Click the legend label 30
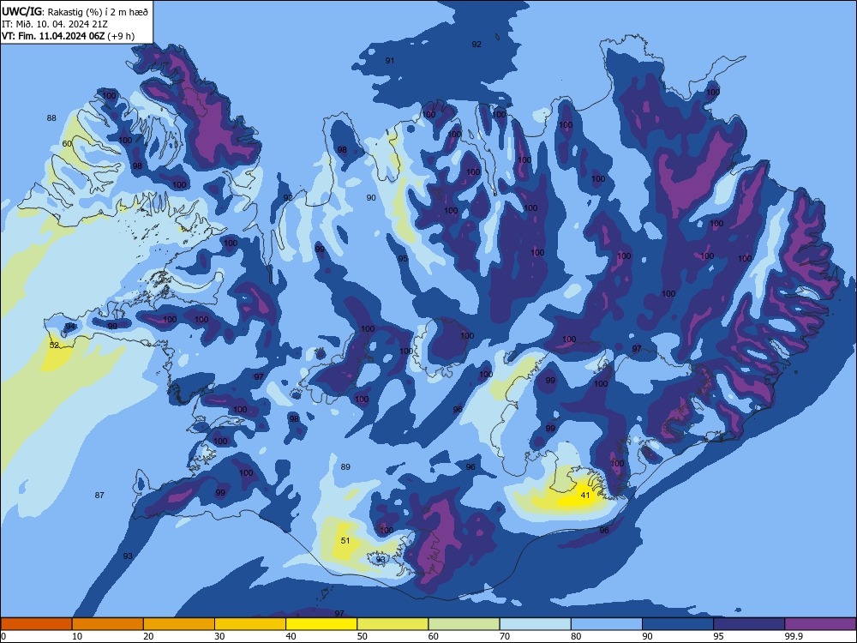 pyautogui.click(x=219, y=636)
